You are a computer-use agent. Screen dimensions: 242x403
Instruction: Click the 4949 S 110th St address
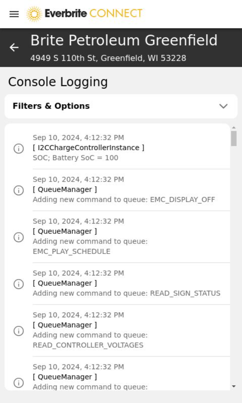pos(108,58)
